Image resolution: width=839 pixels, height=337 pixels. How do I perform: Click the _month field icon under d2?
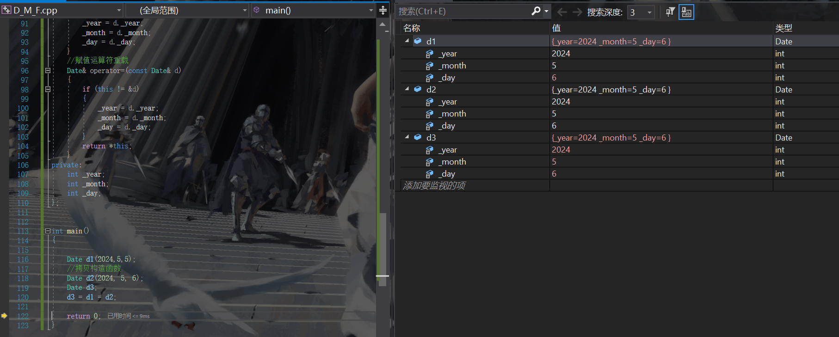(x=430, y=114)
